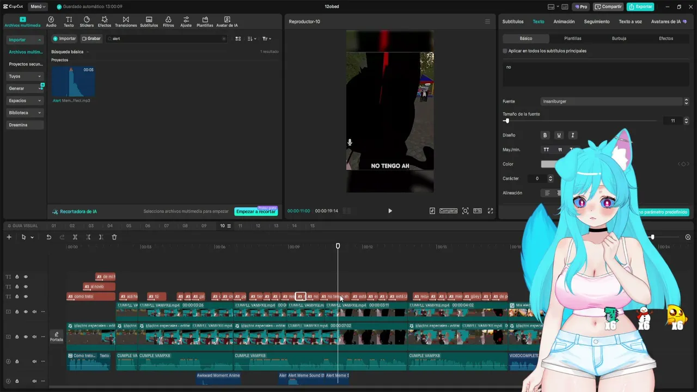This screenshot has height=392, width=697.
Task: Open the selection tool mode dropdown
Action: [x=32, y=237]
